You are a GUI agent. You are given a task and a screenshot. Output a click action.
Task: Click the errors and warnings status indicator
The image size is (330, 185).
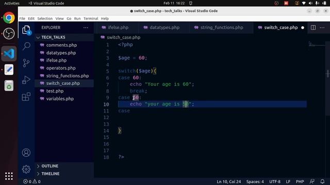32,181
